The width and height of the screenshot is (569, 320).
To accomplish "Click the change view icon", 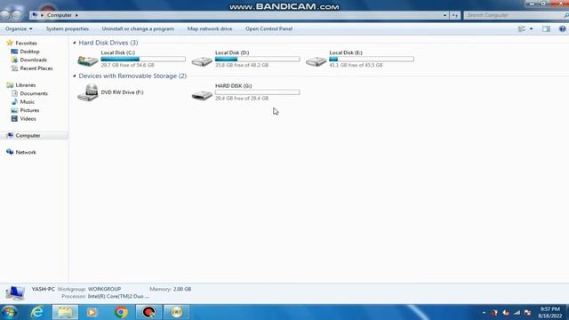I will [x=522, y=28].
